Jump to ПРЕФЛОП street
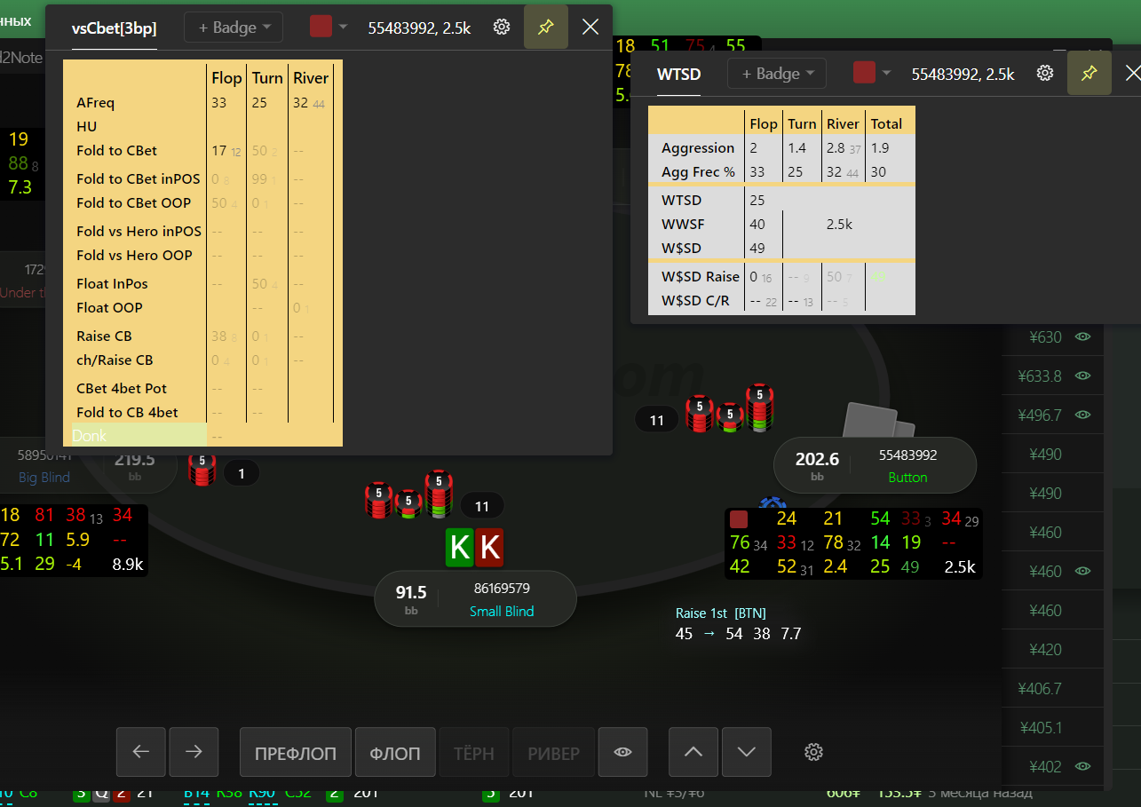The width and height of the screenshot is (1141, 807). tap(296, 753)
